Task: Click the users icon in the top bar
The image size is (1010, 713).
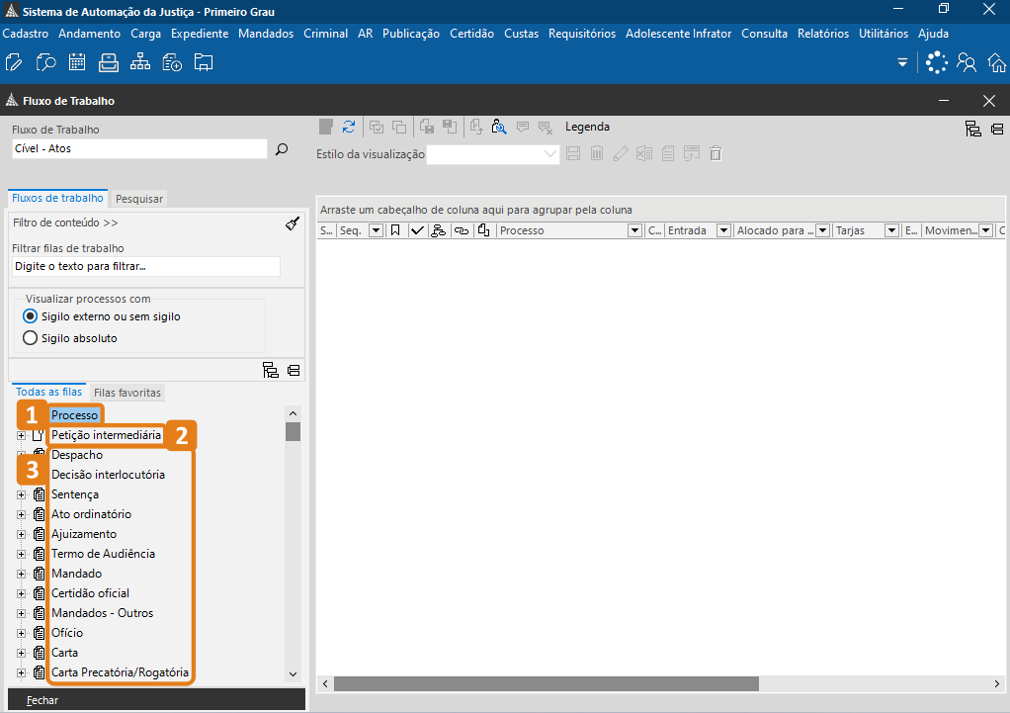Action: 966,63
